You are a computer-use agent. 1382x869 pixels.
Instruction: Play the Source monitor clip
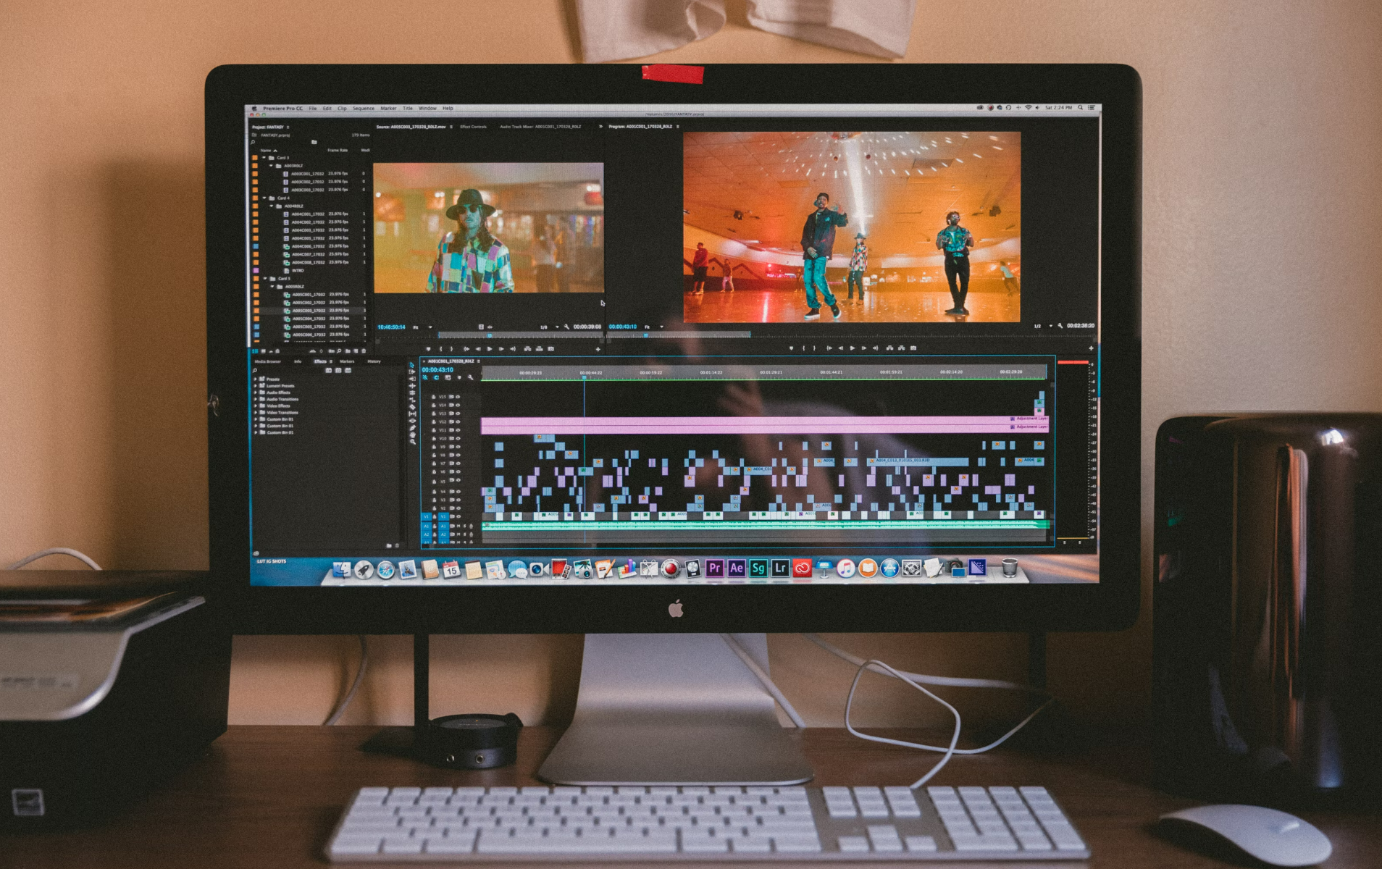(x=490, y=349)
